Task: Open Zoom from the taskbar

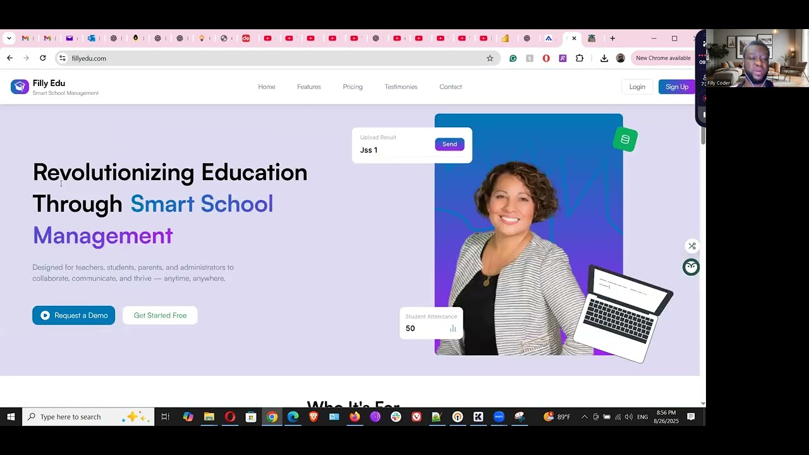Action: point(499,416)
